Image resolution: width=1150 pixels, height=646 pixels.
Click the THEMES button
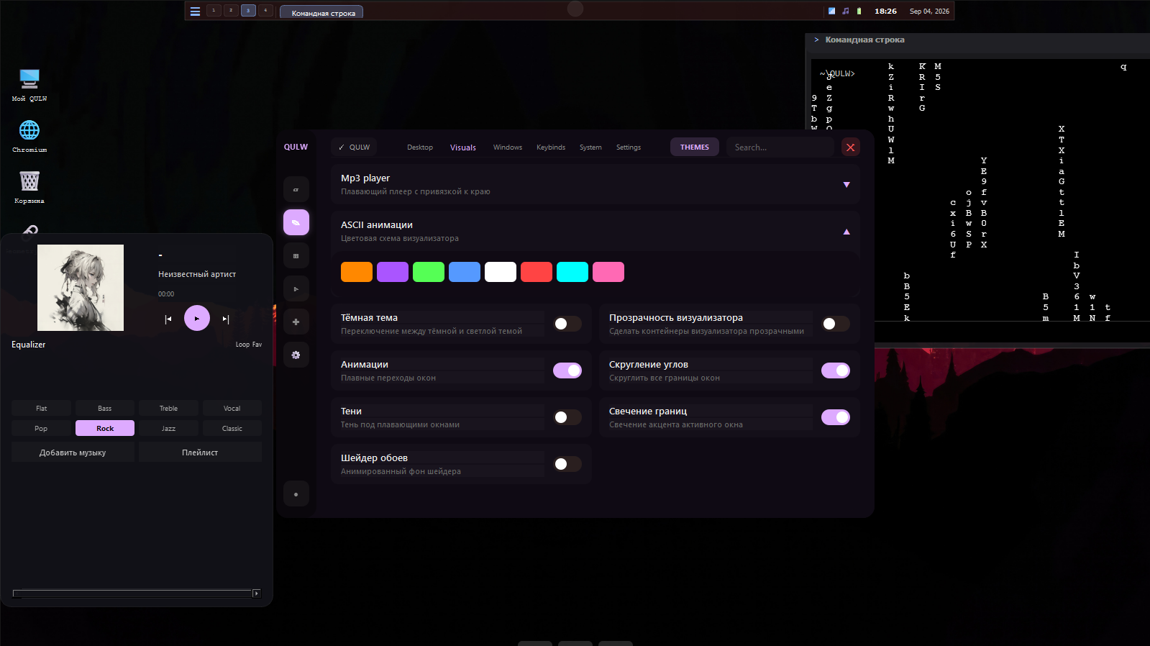pyautogui.click(x=695, y=147)
